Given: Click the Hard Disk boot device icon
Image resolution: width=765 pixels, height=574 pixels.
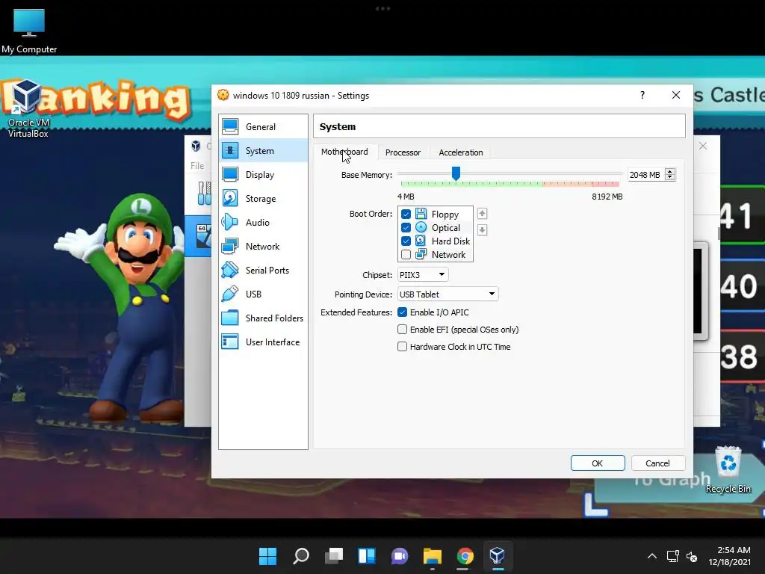Looking at the screenshot, I should click(x=421, y=241).
